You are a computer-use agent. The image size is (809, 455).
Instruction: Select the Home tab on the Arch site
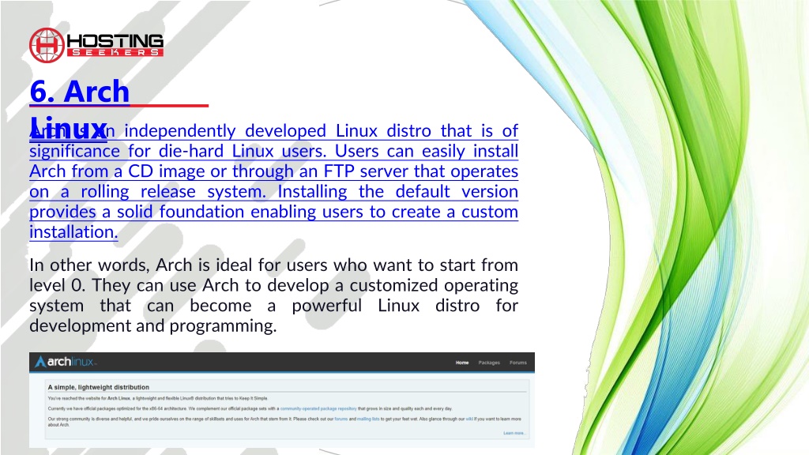pyautogui.click(x=461, y=363)
